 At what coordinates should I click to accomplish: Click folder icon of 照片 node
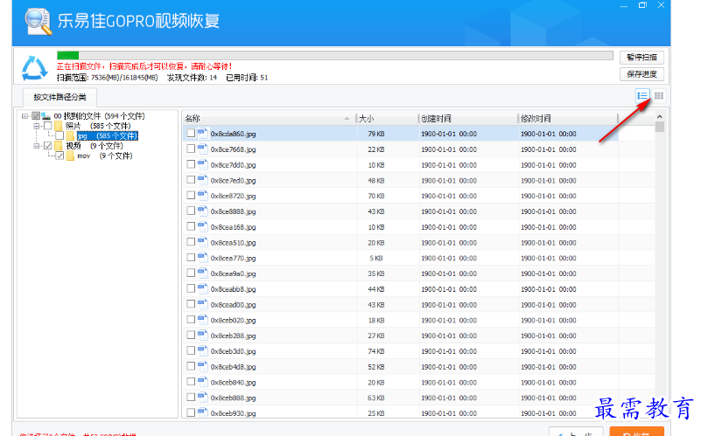tap(59, 126)
